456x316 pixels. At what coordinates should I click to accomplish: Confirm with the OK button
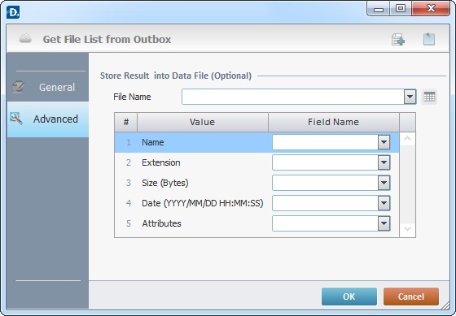pyautogui.click(x=349, y=297)
